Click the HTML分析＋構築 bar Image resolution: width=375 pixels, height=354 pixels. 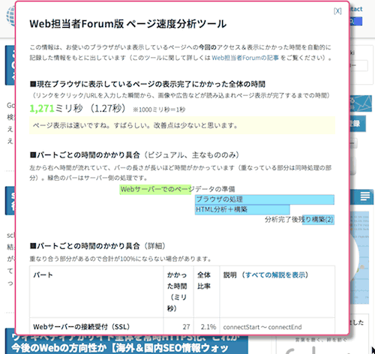point(242,209)
